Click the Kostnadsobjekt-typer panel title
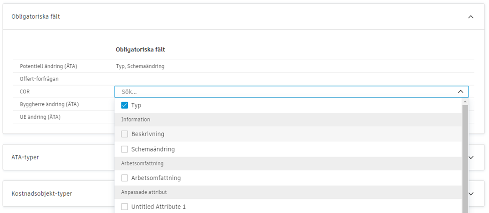The width and height of the screenshot is (489, 213). 41,193
